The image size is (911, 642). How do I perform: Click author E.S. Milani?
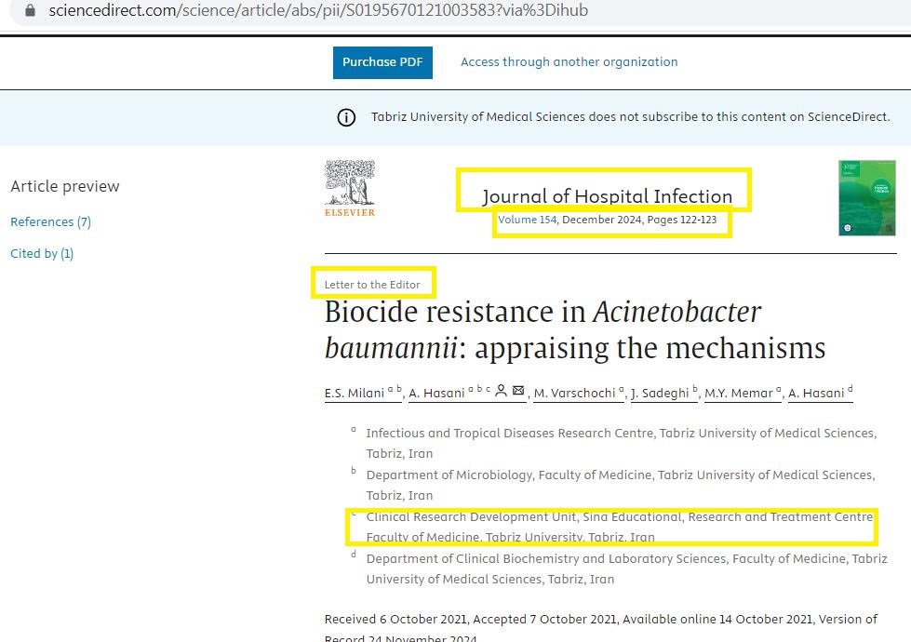click(355, 394)
